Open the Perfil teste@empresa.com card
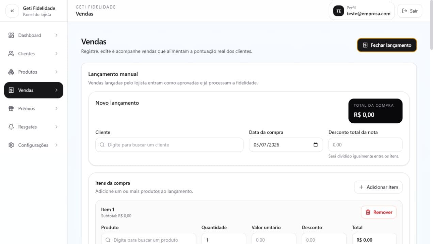Image resolution: width=433 pixels, height=244 pixels. (362, 11)
